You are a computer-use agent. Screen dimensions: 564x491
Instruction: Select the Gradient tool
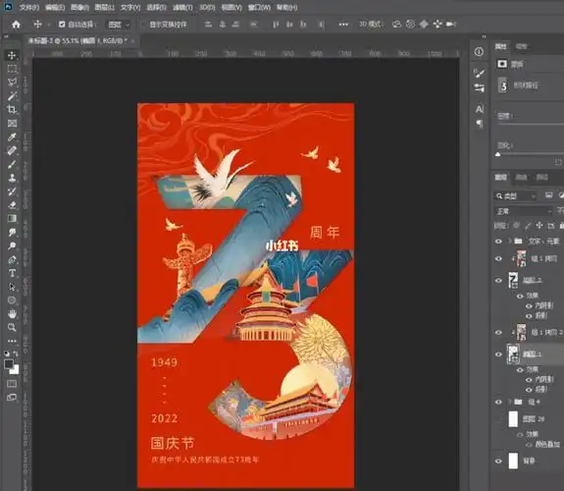click(12, 219)
